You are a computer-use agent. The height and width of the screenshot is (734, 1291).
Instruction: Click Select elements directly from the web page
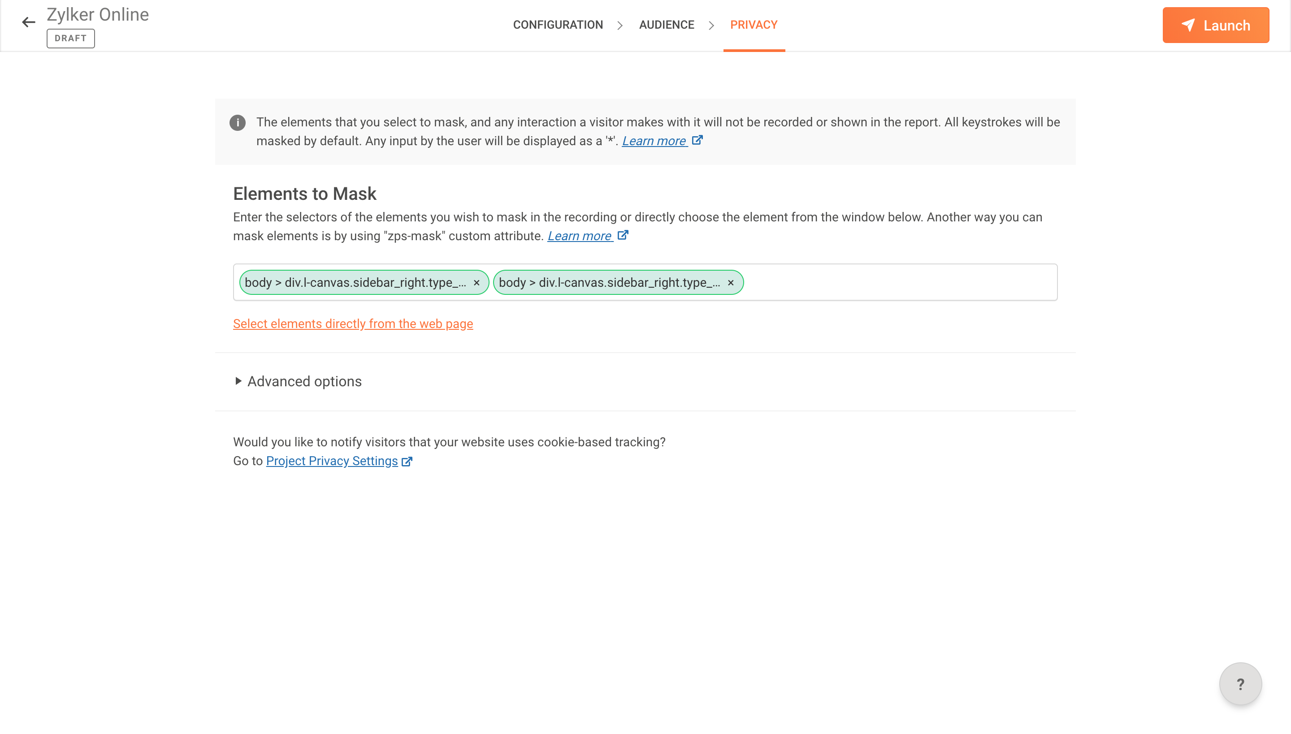(353, 324)
